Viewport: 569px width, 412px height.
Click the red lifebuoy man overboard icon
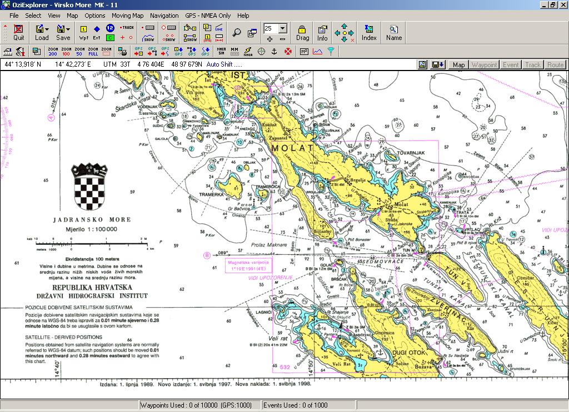(x=288, y=52)
